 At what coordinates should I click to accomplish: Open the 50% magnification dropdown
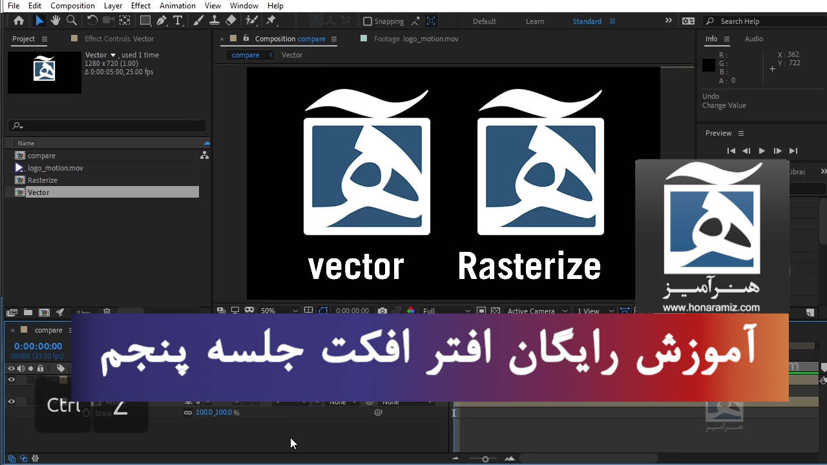click(280, 311)
